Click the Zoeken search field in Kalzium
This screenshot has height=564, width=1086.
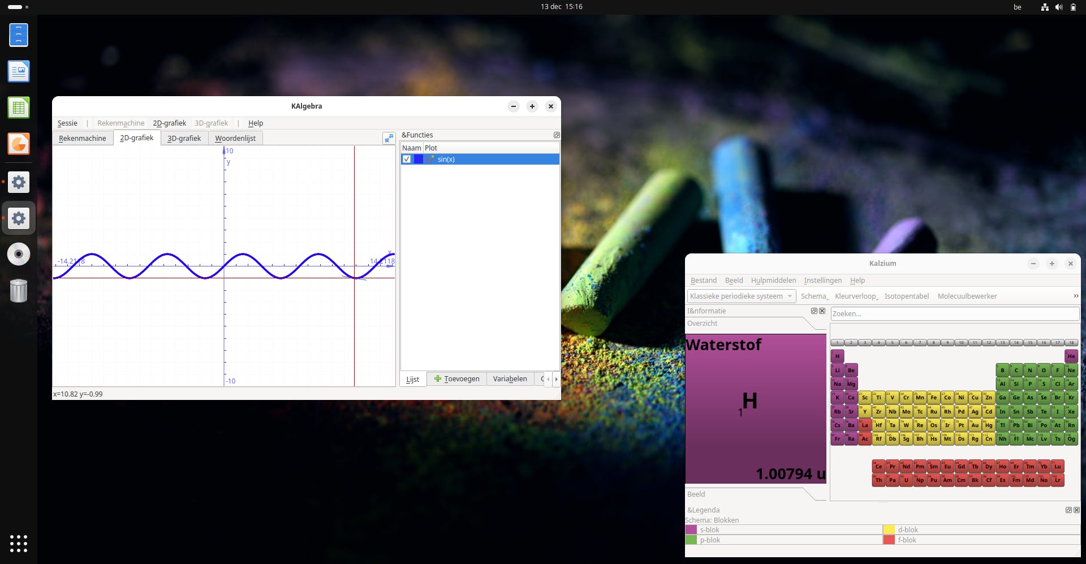(954, 314)
